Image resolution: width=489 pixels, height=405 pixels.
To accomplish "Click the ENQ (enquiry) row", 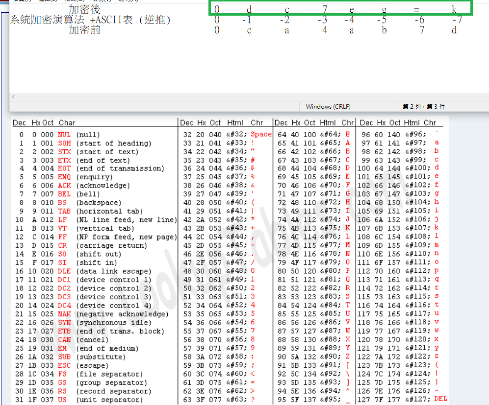I will pyautogui.click(x=66, y=177).
